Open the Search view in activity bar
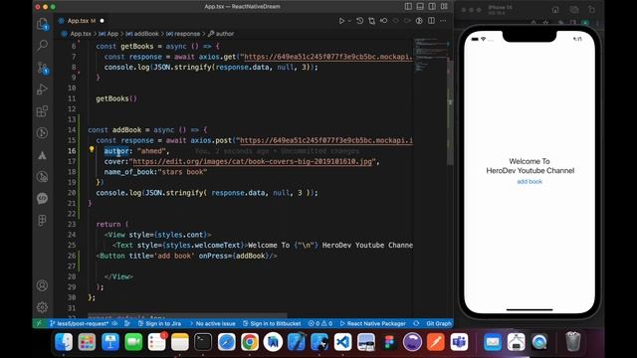Viewport: 637px width, 358px height. (x=42, y=45)
